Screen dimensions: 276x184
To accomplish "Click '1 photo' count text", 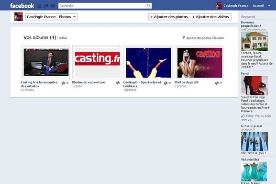I will 77,86.
